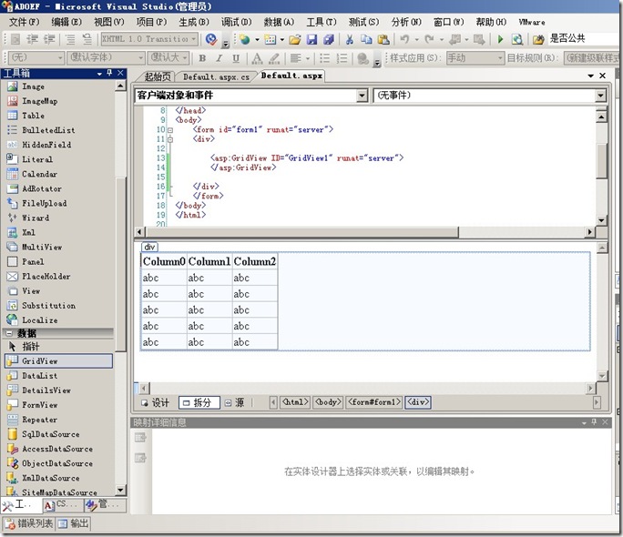The height and width of the screenshot is (537, 623).
Task: Click the code editor horizontal scrollbar
Action: [302, 232]
